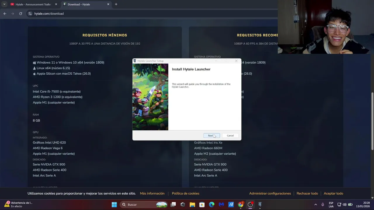Click the Hytale artwork in setup wizard
This screenshot has width=374, height=210.
150,97
